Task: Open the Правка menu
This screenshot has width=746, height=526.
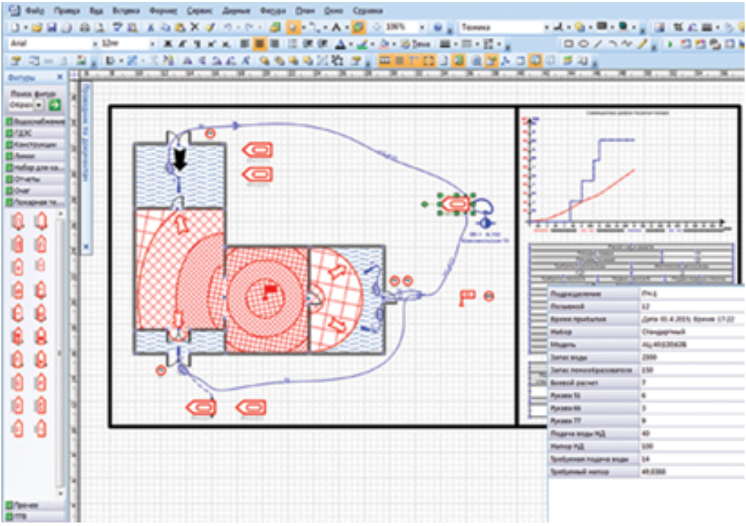Action: click(66, 10)
